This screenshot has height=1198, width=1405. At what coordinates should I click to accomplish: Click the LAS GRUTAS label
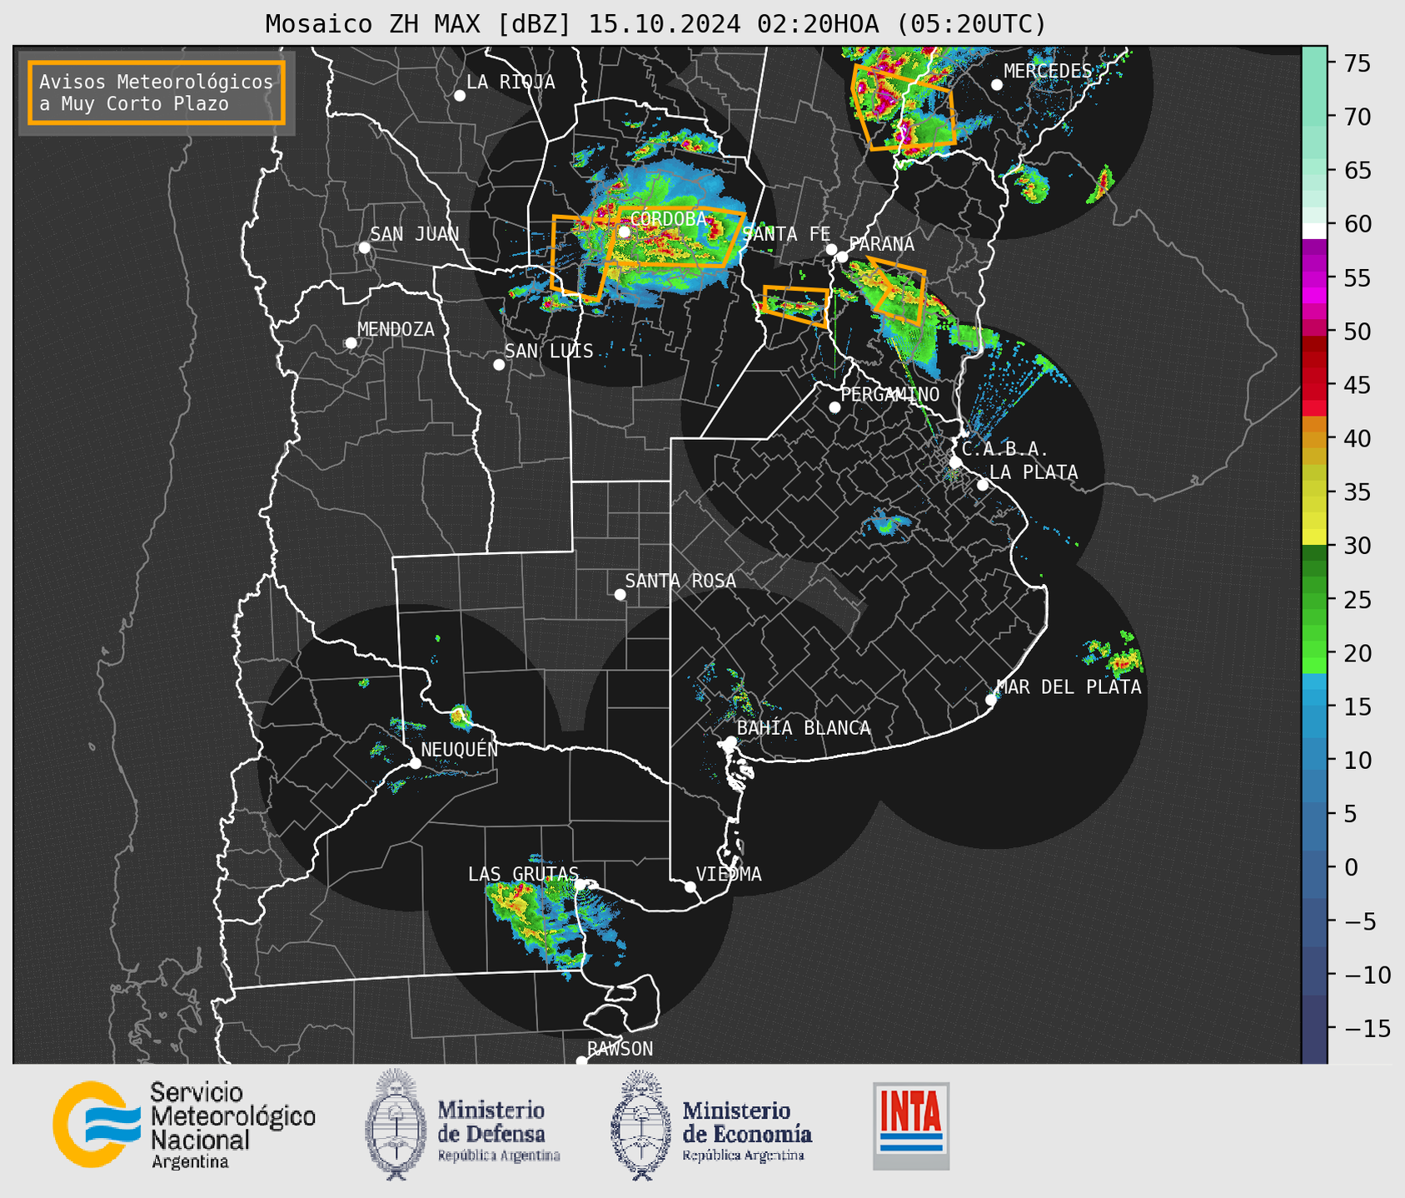click(523, 874)
